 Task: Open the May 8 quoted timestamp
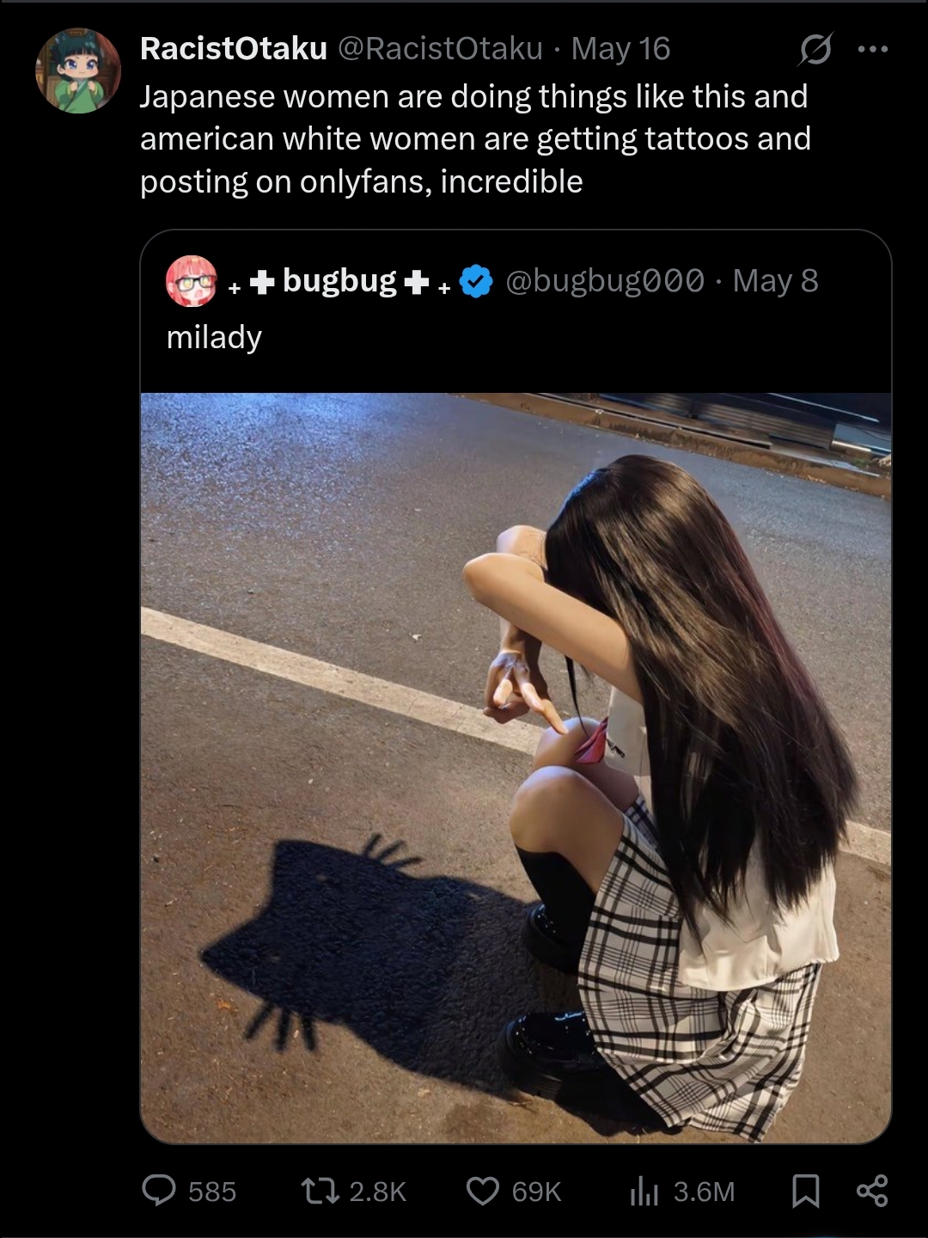[775, 281]
